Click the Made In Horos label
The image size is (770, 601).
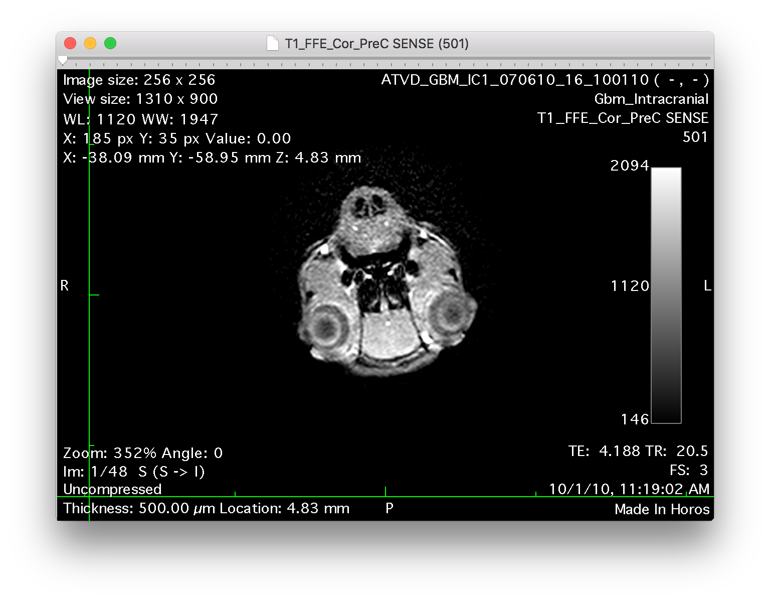(662, 509)
